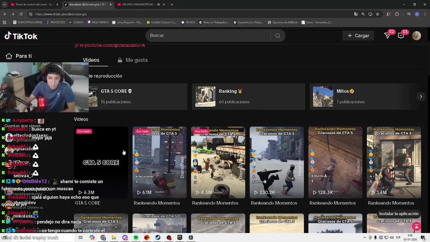Reload the page with refresh icon
Screen dimensions: 430x242
[x=21, y=14]
